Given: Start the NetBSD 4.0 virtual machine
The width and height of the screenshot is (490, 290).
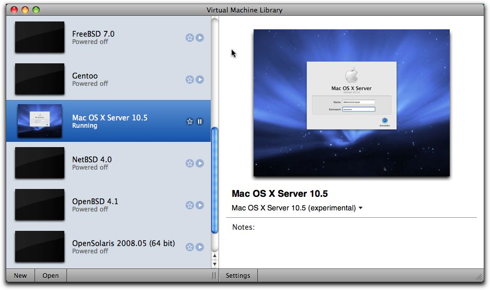Looking at the screenshot, I should [x=200, y=163].
